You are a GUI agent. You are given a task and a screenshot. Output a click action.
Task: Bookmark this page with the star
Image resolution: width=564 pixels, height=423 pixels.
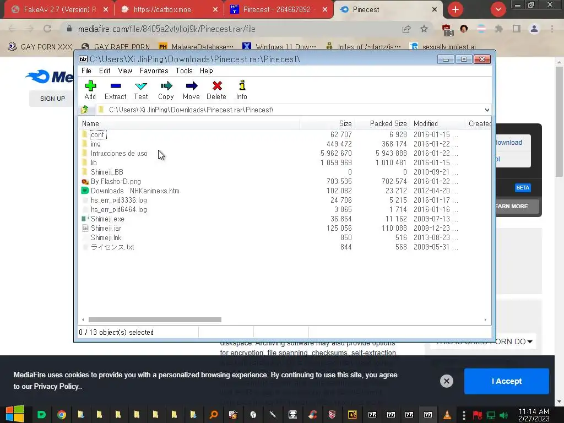coord(424,29)
